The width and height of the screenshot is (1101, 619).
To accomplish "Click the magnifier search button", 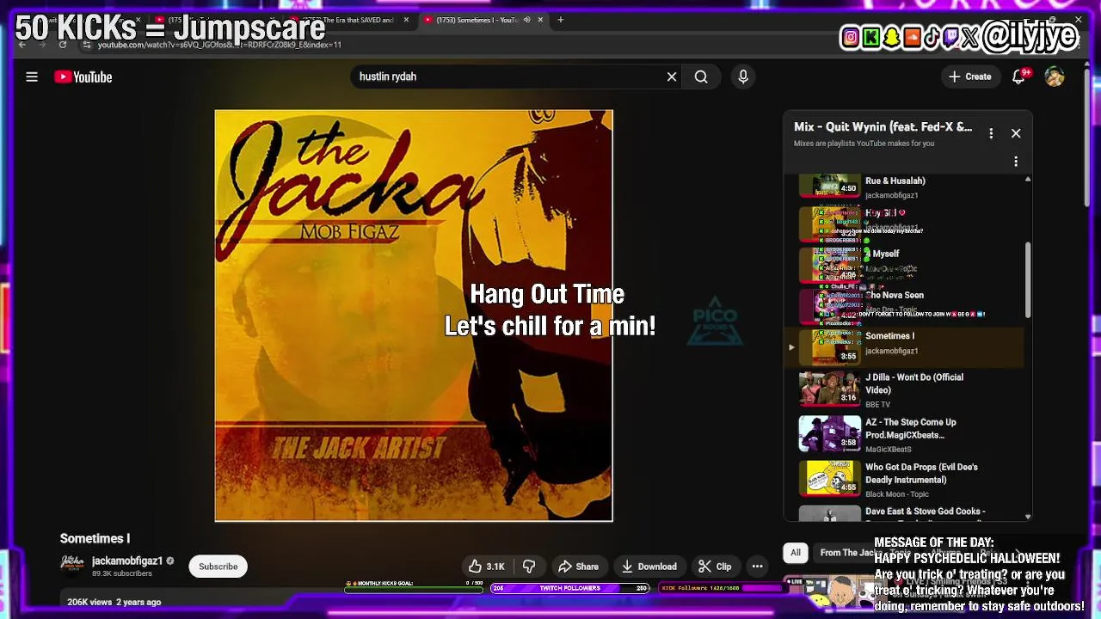I will pos(701,77).
